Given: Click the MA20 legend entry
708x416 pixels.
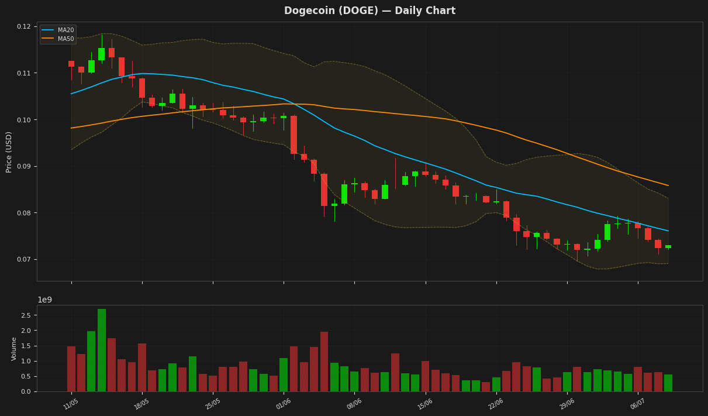Looking at the screenshot, I should [57, 30].
